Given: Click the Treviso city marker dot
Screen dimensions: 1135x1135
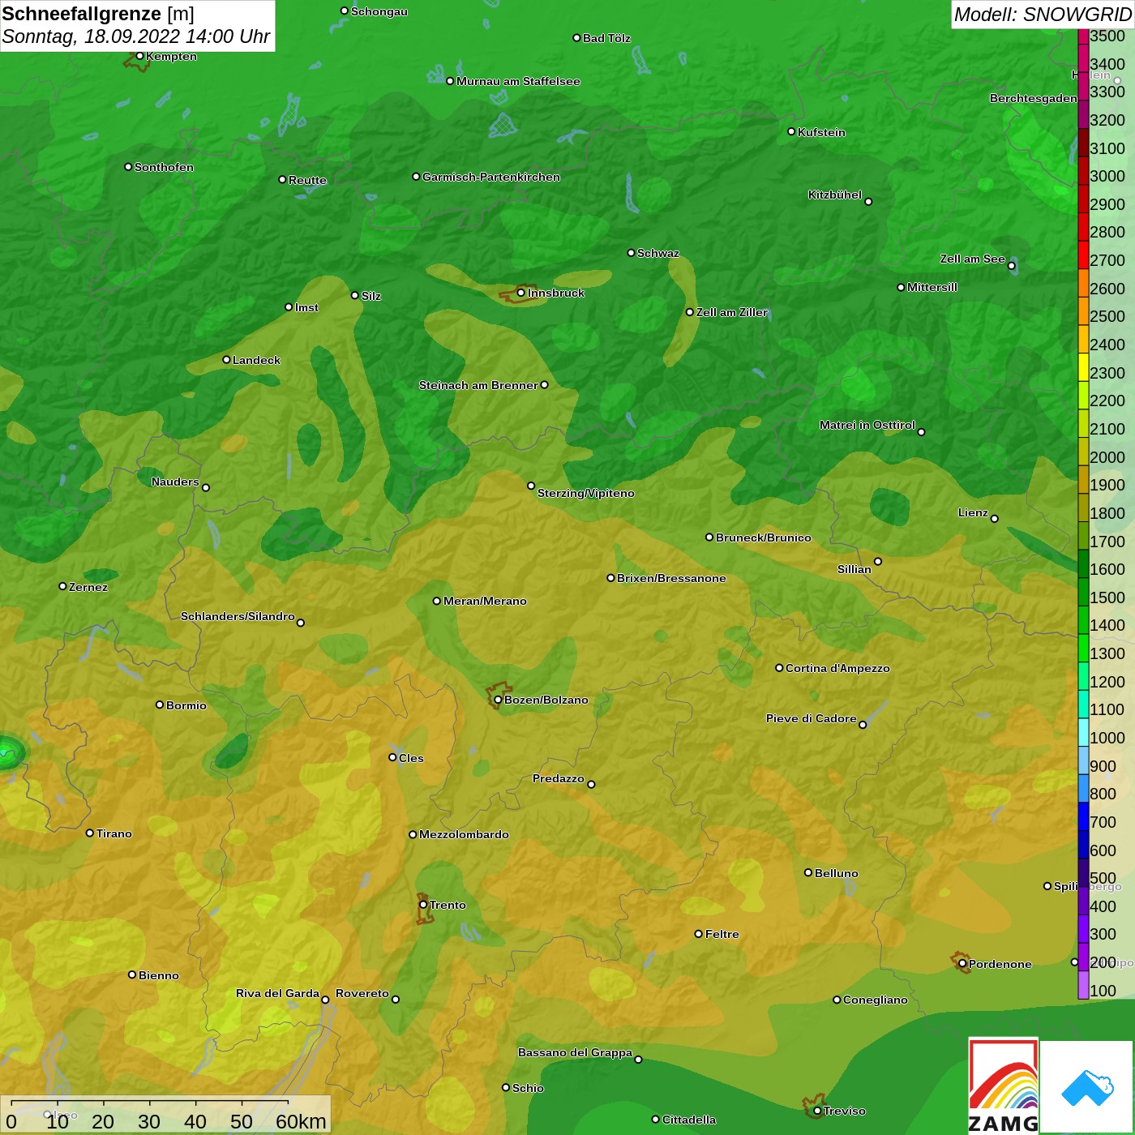Looking at the screenshot, I should [x=817, y=1111].
